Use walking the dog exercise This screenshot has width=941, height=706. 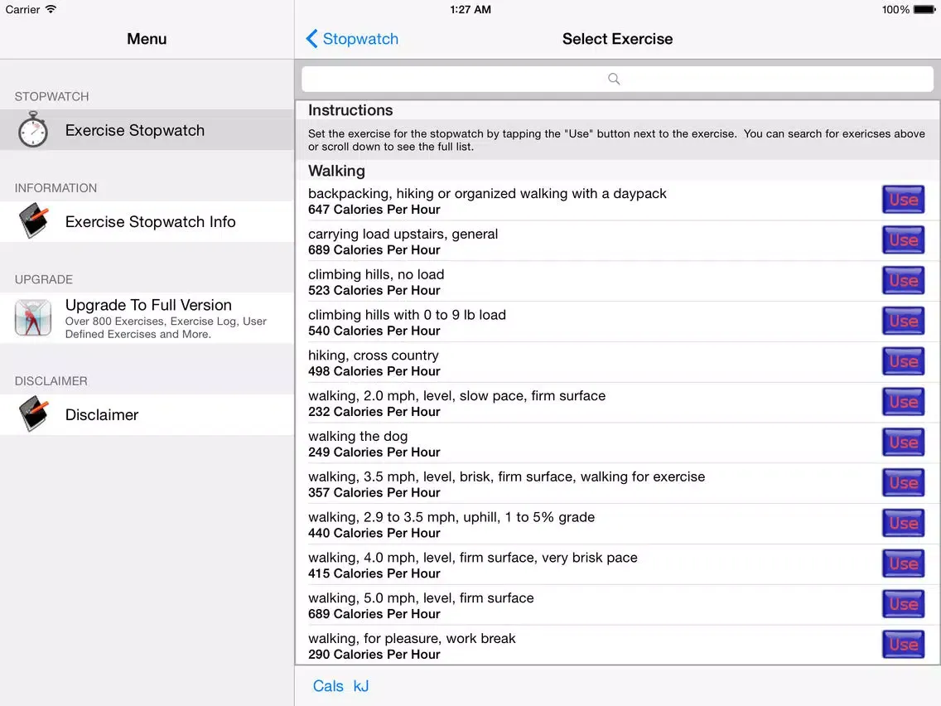903,442
